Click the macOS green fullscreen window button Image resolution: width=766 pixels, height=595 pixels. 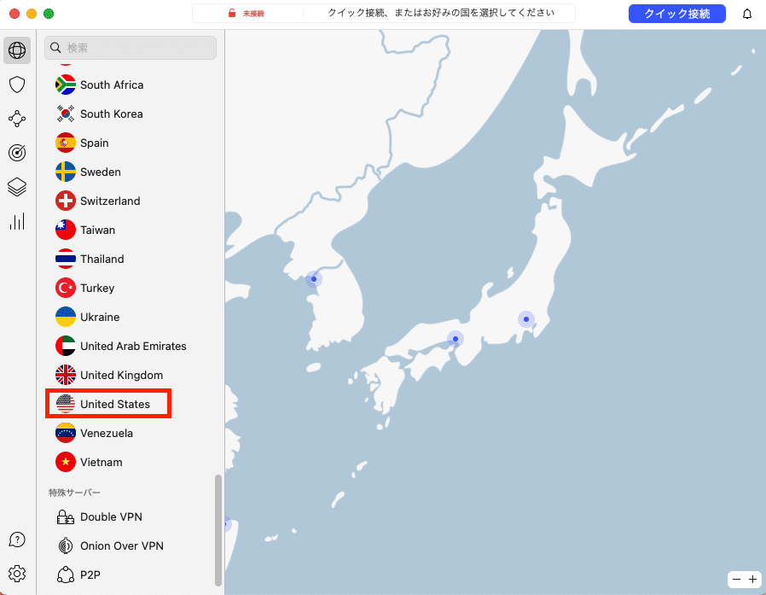tap(49, 14)
